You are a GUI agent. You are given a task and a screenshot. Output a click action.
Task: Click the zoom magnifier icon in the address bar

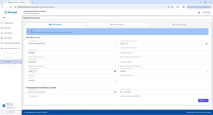point(168,7)
